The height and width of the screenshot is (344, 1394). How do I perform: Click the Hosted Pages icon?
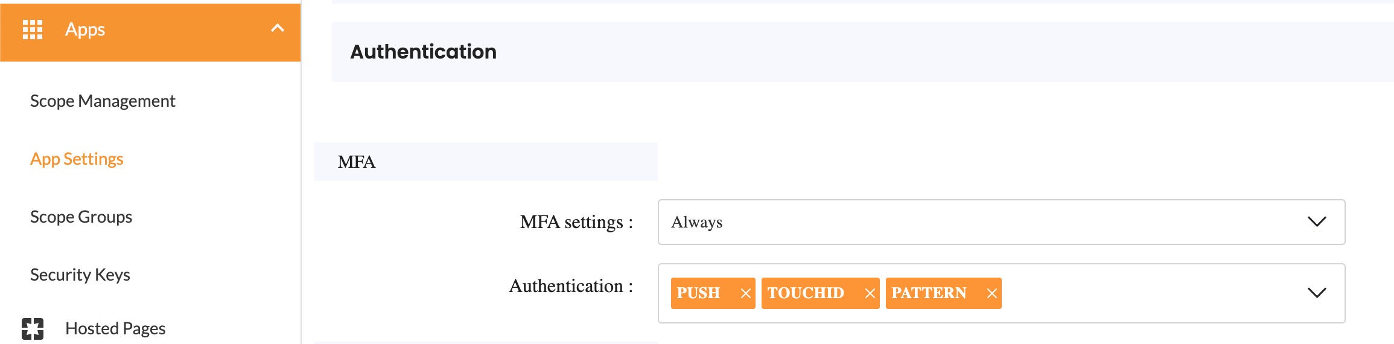(33, 329)
